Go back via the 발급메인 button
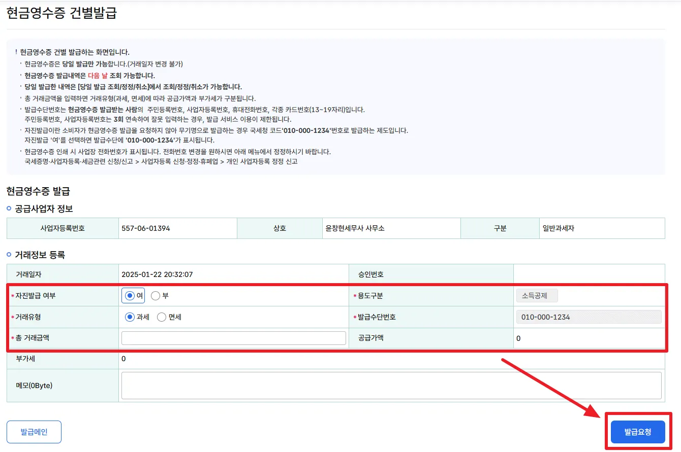This screenshot has width=681, height=452. pos(34,432)
